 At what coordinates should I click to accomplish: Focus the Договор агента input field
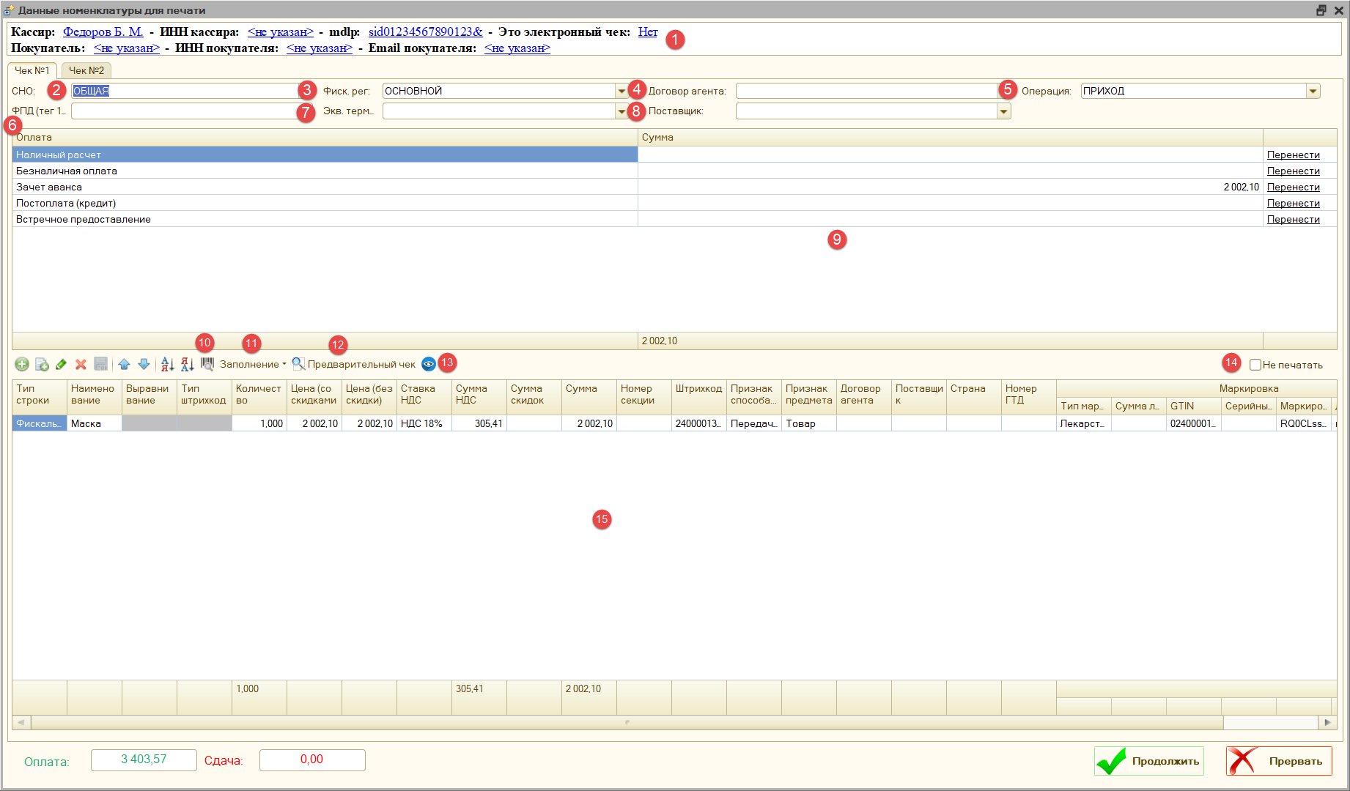tap(867, 91)
